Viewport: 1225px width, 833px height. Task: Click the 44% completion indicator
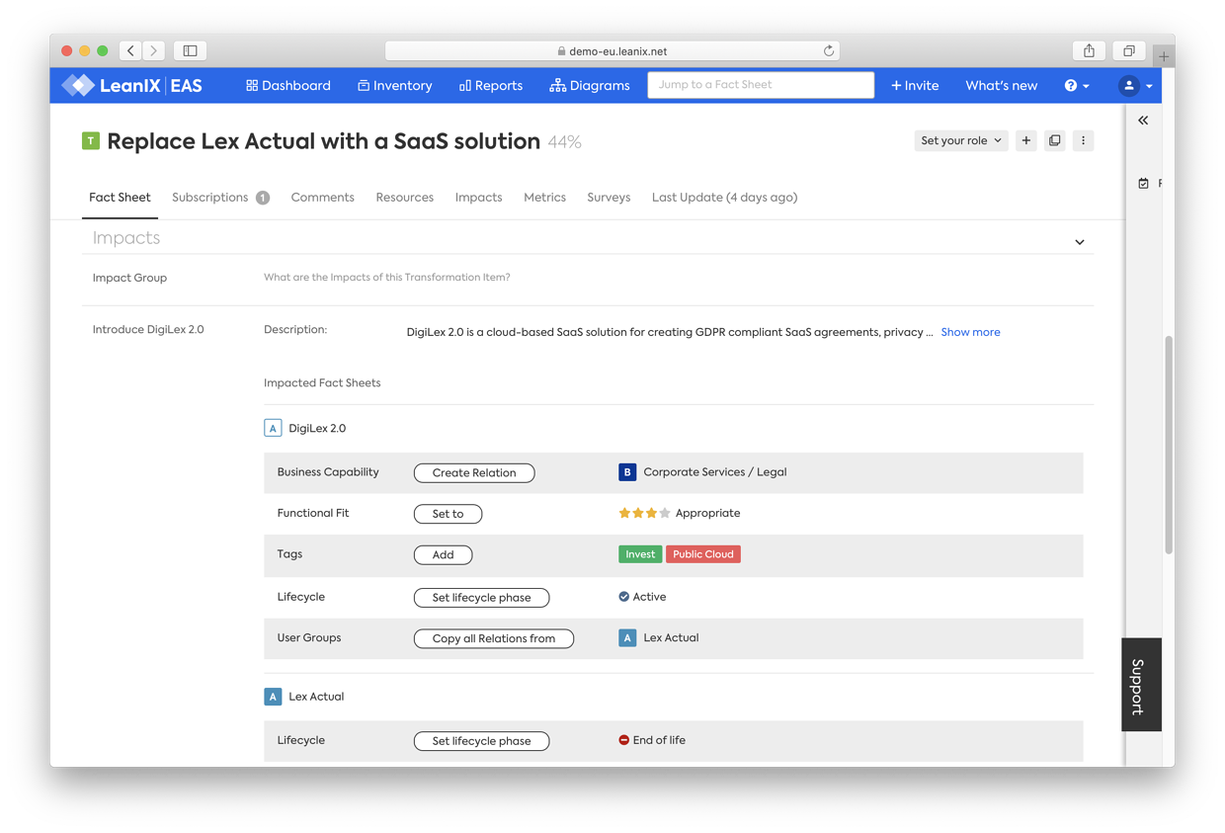(564, 142)
